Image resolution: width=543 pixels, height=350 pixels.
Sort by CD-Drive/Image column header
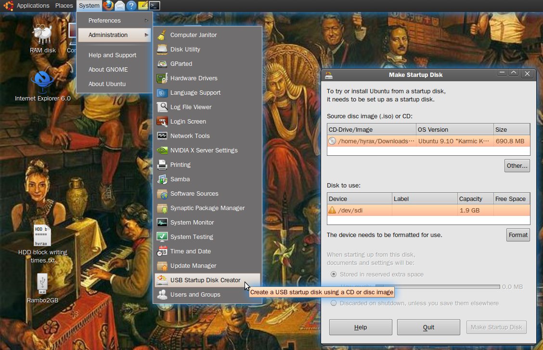click(372, 130)
